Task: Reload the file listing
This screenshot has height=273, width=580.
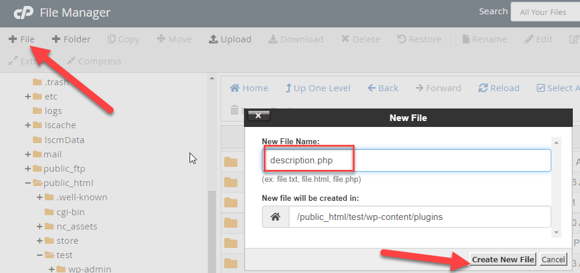Action: pyautogui.click(x=499, y=88)
